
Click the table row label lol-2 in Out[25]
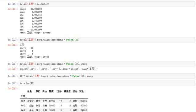[x=23, y=106]
